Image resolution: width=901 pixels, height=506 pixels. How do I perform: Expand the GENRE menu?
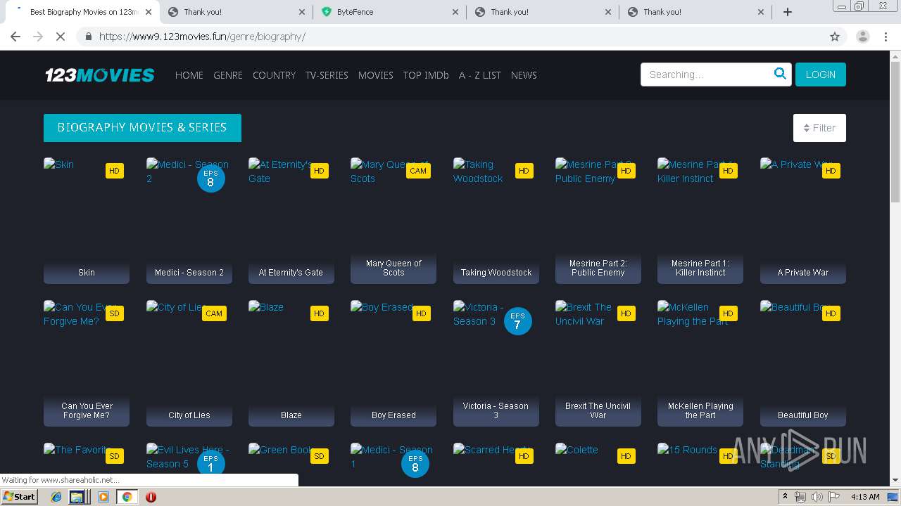point(228,75)
